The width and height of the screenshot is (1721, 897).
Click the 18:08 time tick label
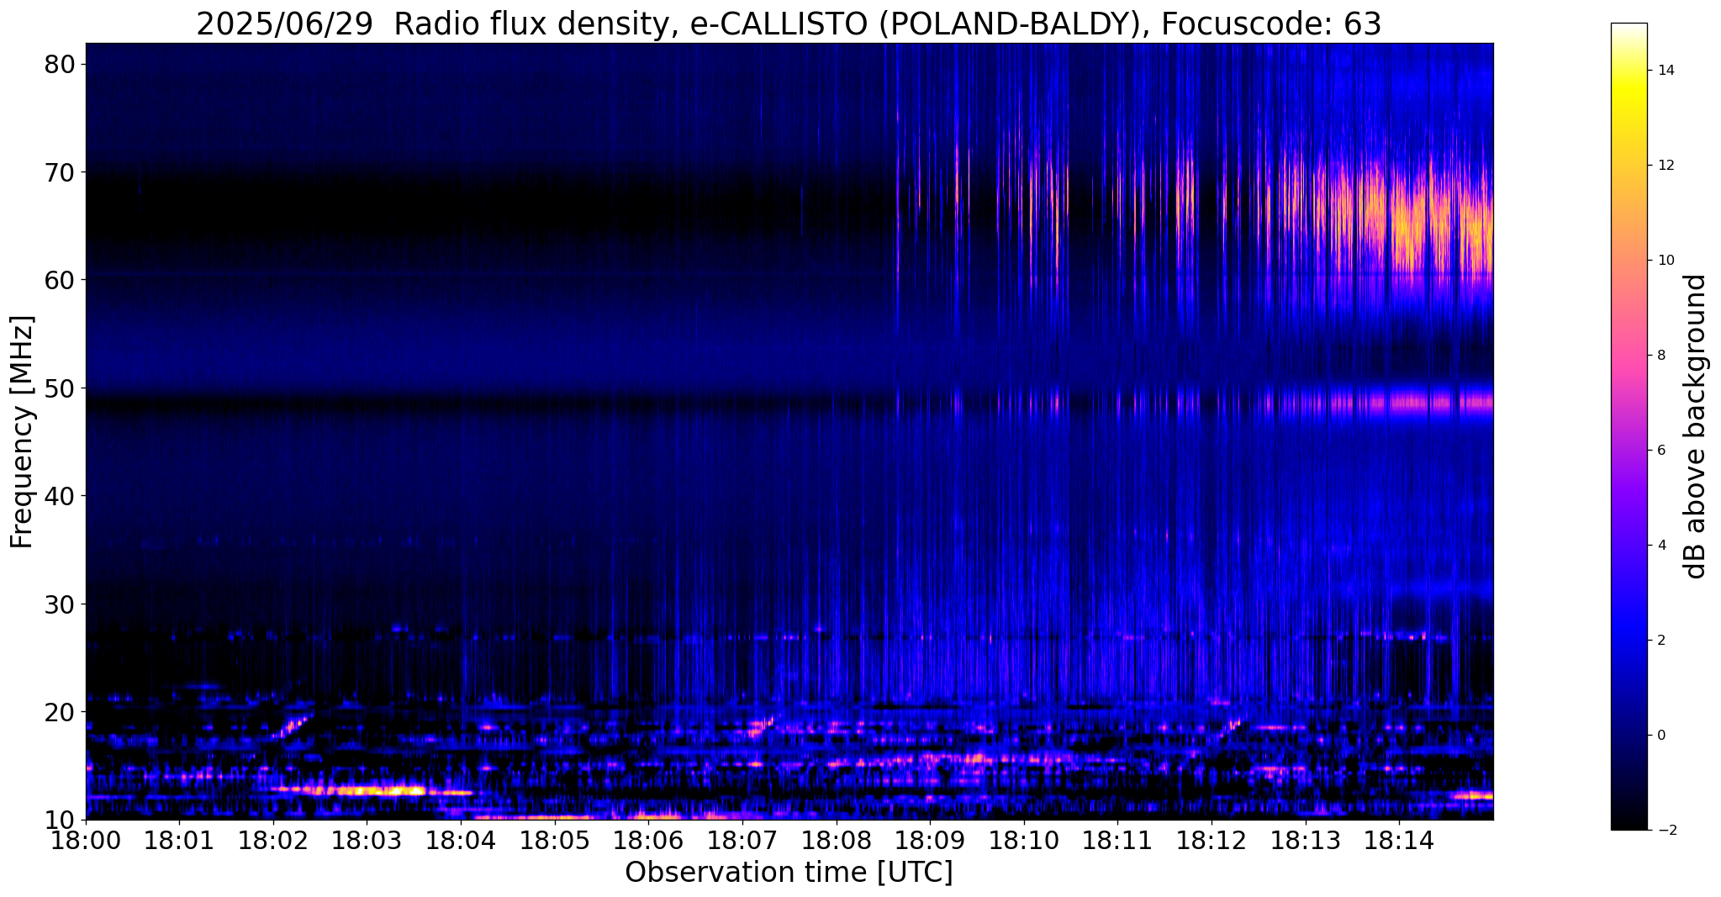coord(836,840)
